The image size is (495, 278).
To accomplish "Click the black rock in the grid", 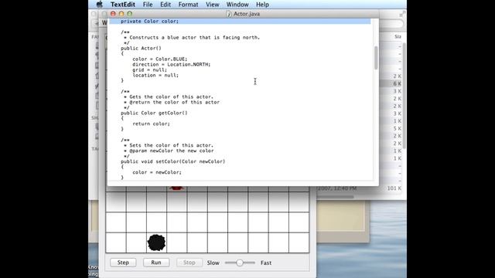I will pyautogui.click(x=156, y=242).
